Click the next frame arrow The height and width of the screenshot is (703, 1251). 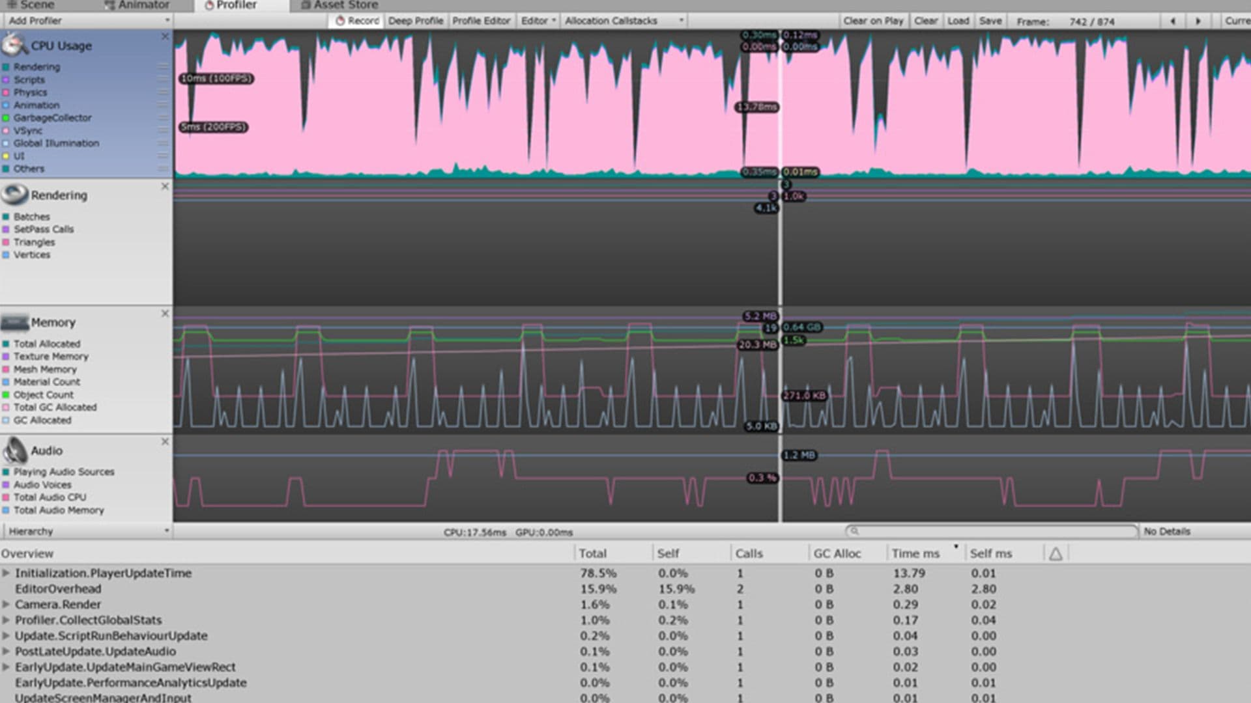click(1199, 20)
